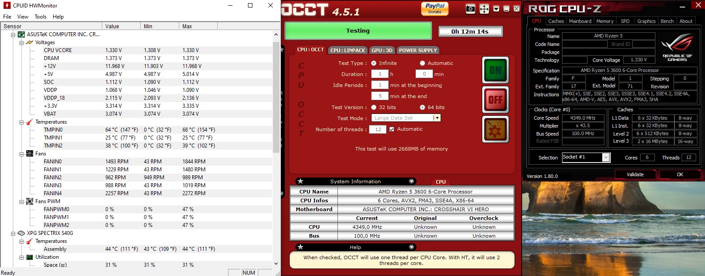Click the move-window arrows icon in OCCT
The image size is (705, 276).
(x=484, y=9)
